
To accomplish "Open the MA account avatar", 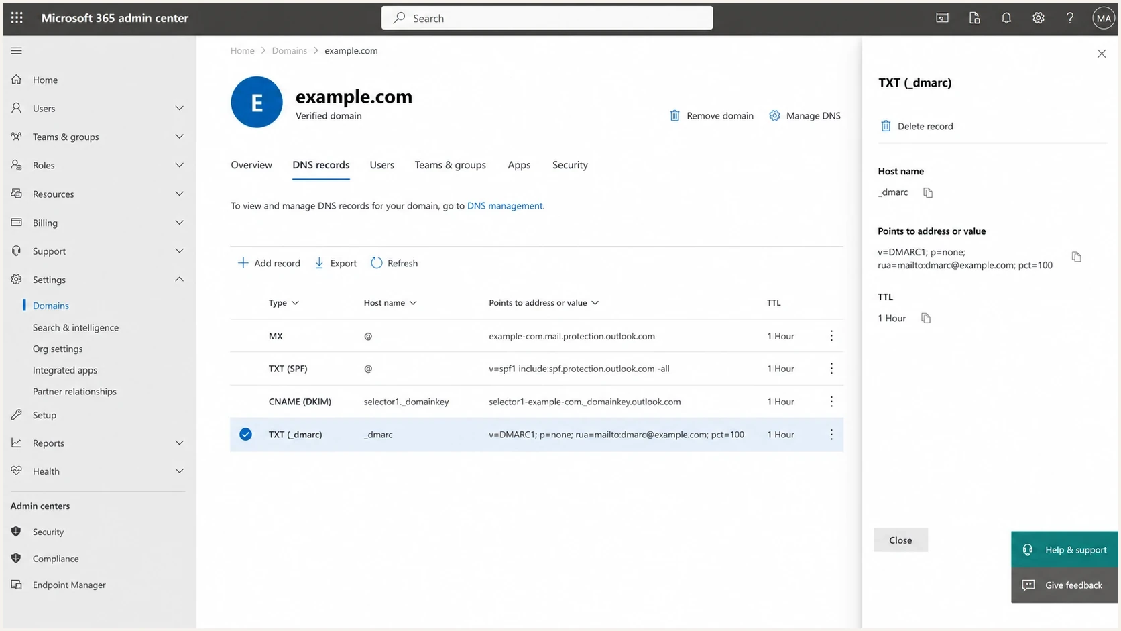I will [1103, 18].
